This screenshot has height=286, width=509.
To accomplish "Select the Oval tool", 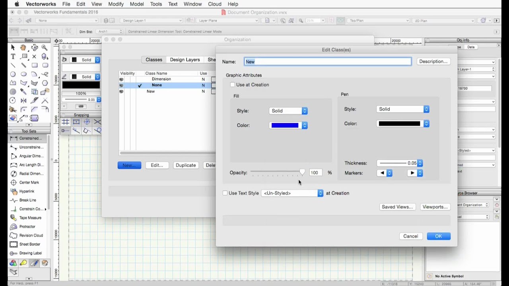I will (x=23, y=74).
